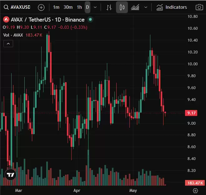Collapse the indicator legend arrow
206x195 pixels.
point(8,44)
